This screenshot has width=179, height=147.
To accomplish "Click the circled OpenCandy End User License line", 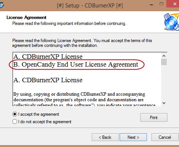I will (x=76, y=64).
